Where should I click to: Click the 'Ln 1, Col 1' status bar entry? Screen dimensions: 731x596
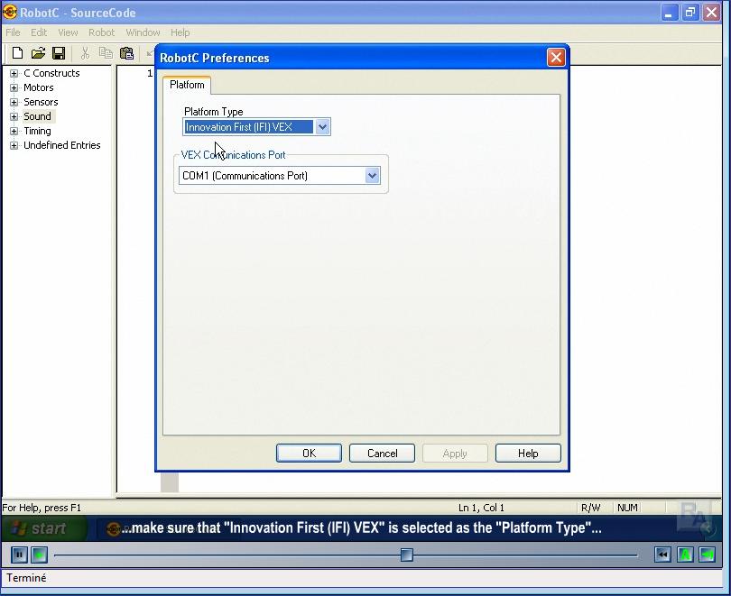481,508
